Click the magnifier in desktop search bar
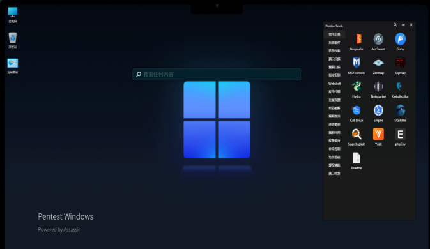 (139, 74)
